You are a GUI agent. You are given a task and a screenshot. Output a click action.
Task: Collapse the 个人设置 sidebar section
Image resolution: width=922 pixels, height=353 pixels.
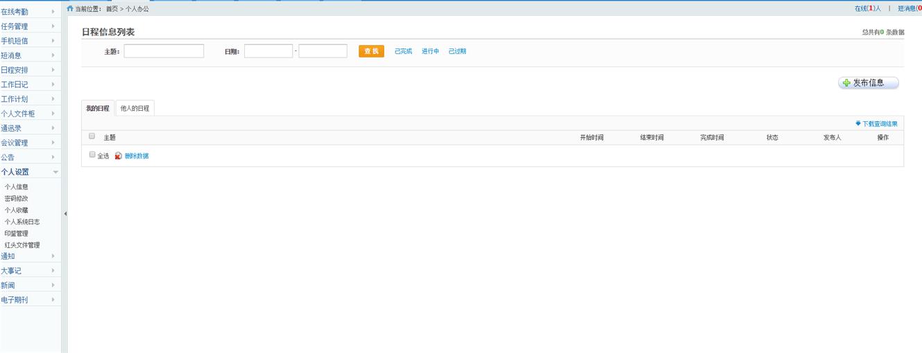tap(30, 172)
